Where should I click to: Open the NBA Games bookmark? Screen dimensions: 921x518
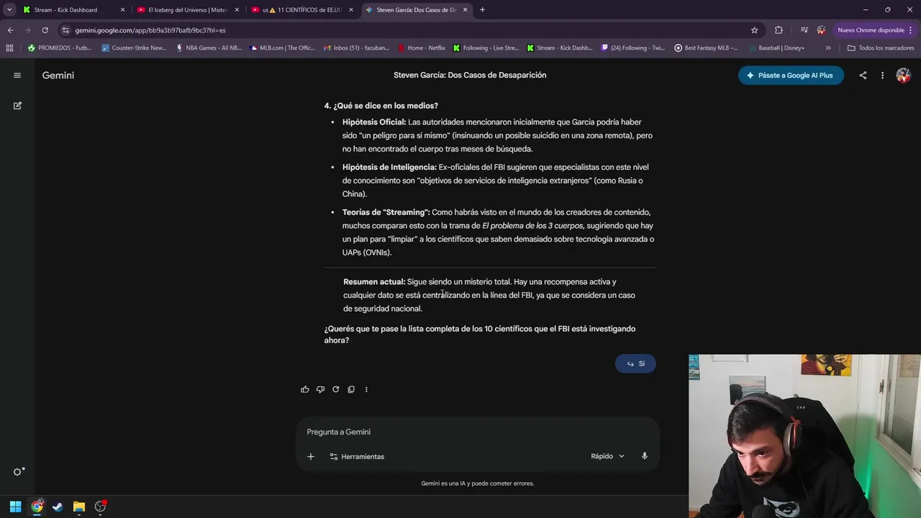click(x=209, y=48)
